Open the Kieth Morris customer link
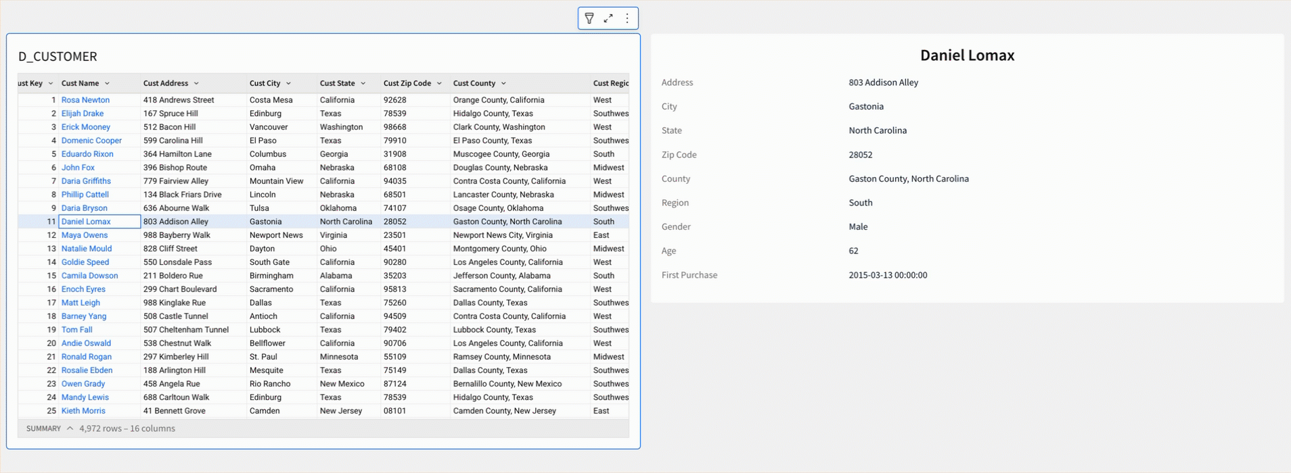The image size is (1291, 473). tap(83, 411)
